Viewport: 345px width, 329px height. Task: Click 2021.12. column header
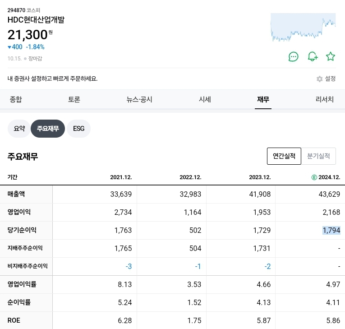[x=121, y=177]
